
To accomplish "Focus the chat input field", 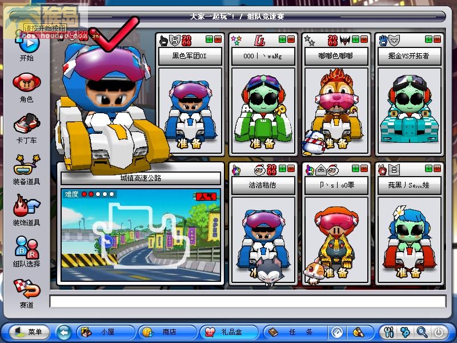I will point(248,302).
